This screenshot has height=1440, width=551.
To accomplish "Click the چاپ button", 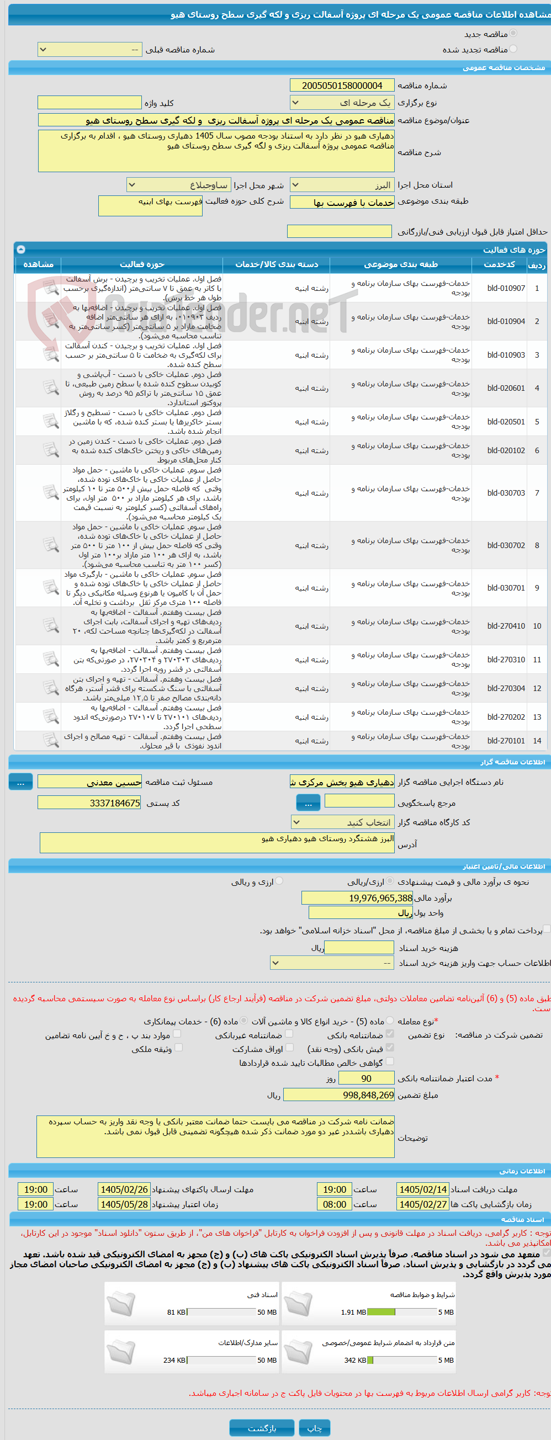I will click(314, 1428).
